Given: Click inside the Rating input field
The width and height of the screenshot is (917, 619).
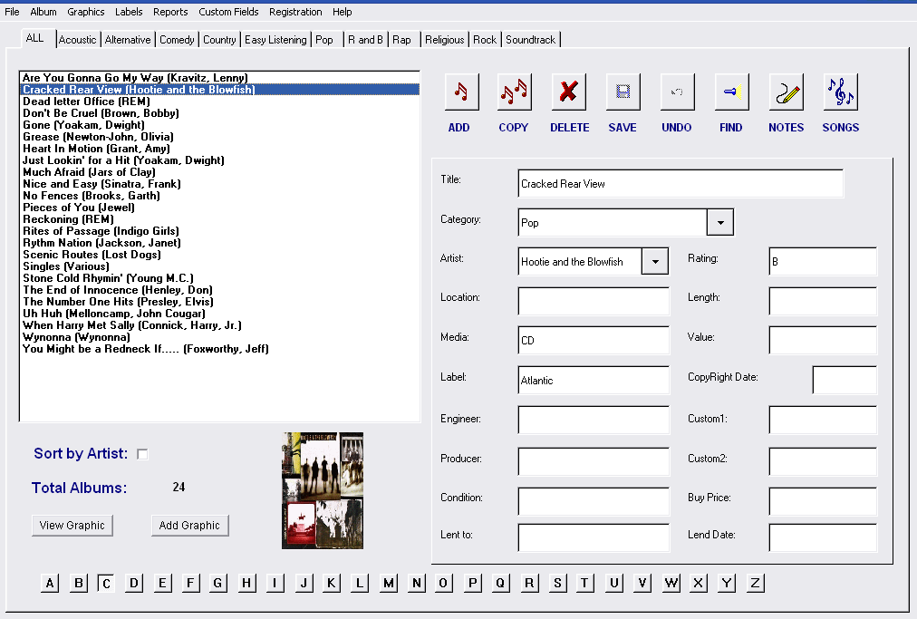Looking at the screenshot, I should click(x=821, y=261).
